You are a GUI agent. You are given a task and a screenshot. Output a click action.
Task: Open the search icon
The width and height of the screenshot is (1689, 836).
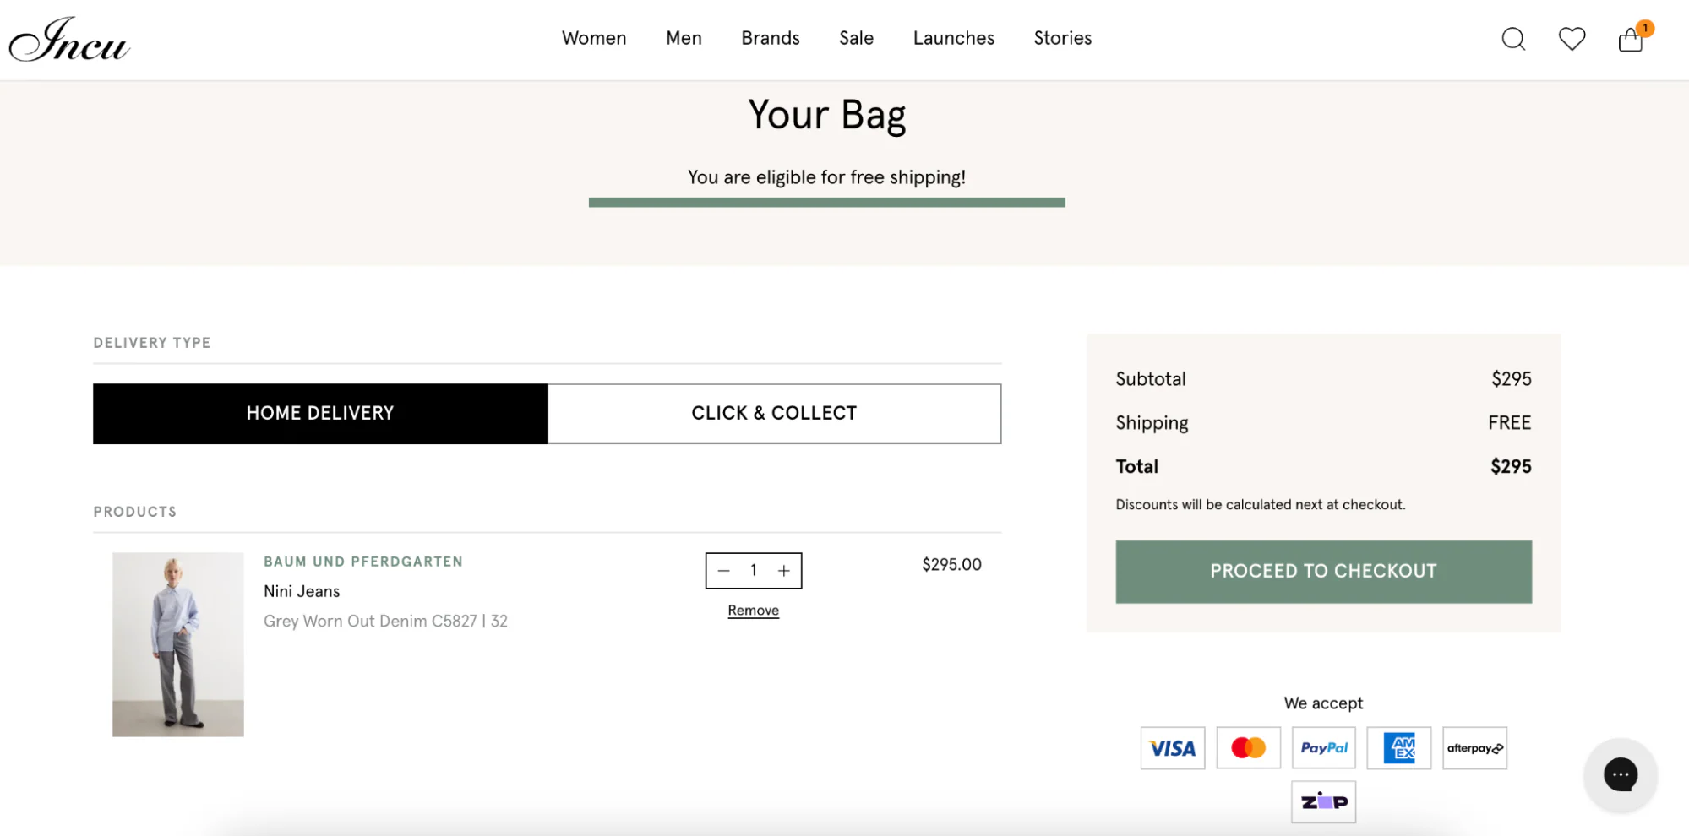[x=1513, y=39]
